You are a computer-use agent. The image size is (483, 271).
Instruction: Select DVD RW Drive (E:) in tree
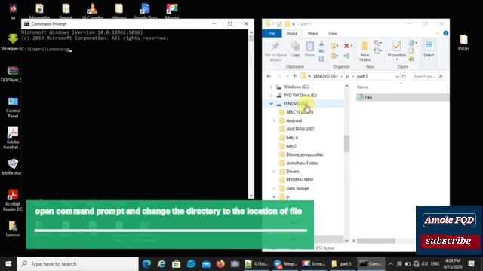300,96
